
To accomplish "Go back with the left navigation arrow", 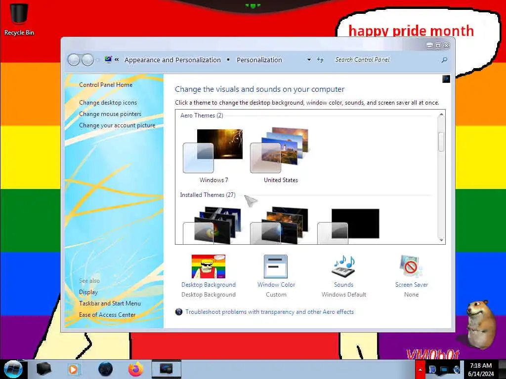I will point(74,60).
